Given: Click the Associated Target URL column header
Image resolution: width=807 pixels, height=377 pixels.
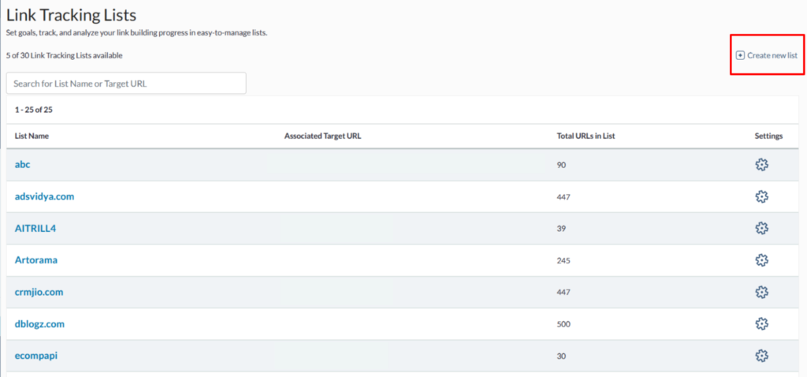Looking at the screenshot, I should click(322, 136).
